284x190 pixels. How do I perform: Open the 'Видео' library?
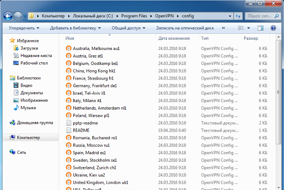click(x=26, y=85)
